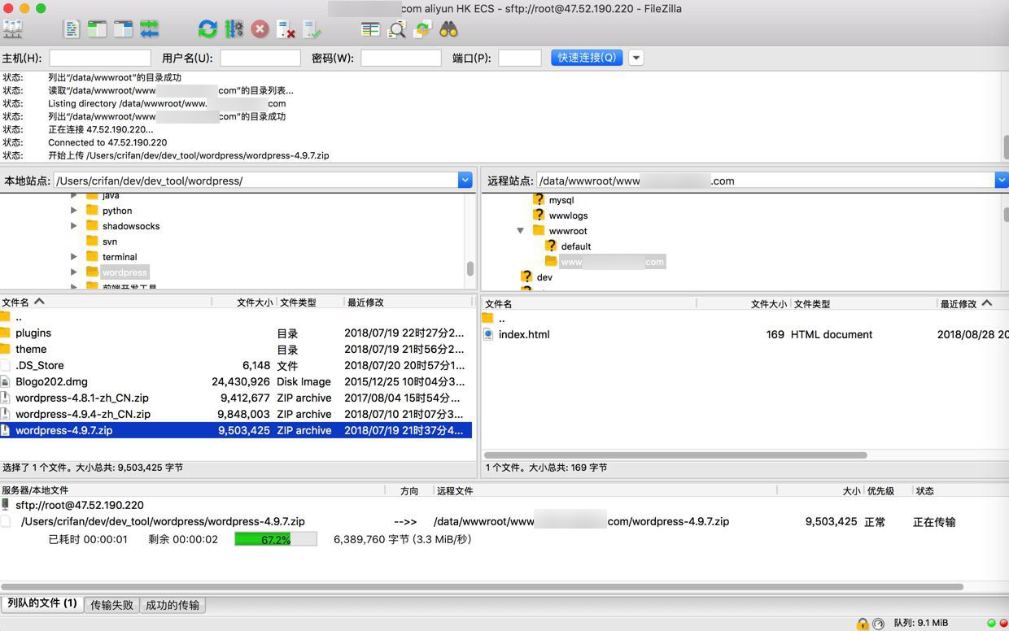1009x631 pixels.
Task: Click the unknown-folder icon beside mysql
Action: click(539, 200)
